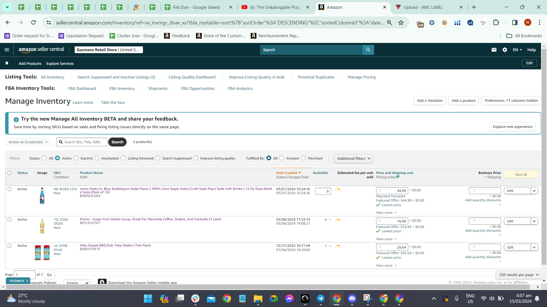Open the 250 results per page dropdown

[519, 275]
